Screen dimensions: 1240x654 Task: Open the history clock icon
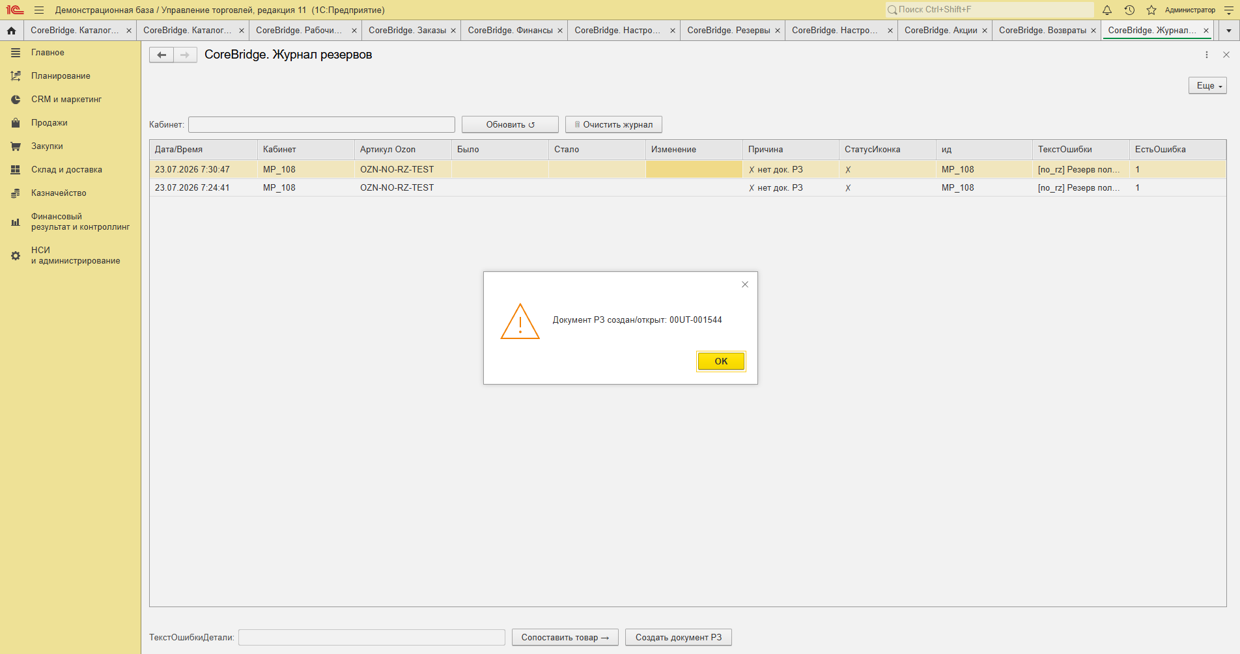point(1129,10)
